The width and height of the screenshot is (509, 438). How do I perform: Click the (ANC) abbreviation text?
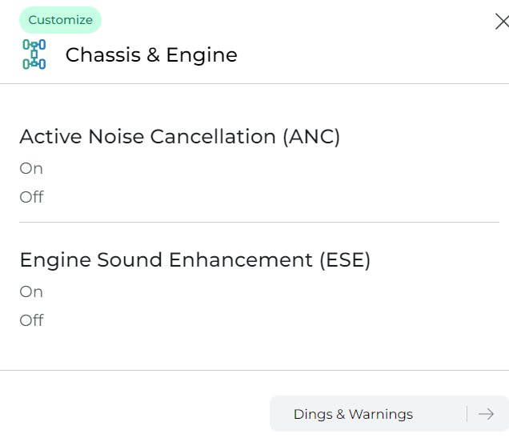point(311,137)
